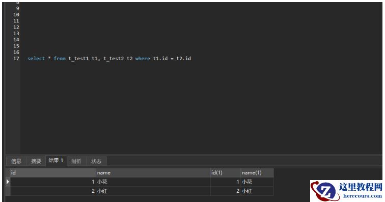Image resolution: width=385 pixels, height=202 pixels.
Task: Click the from keyword in the query
Action: coord(60,59)
